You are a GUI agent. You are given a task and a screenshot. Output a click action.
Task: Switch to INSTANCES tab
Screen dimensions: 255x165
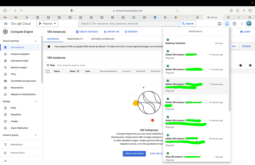click(x=53, y=39)
